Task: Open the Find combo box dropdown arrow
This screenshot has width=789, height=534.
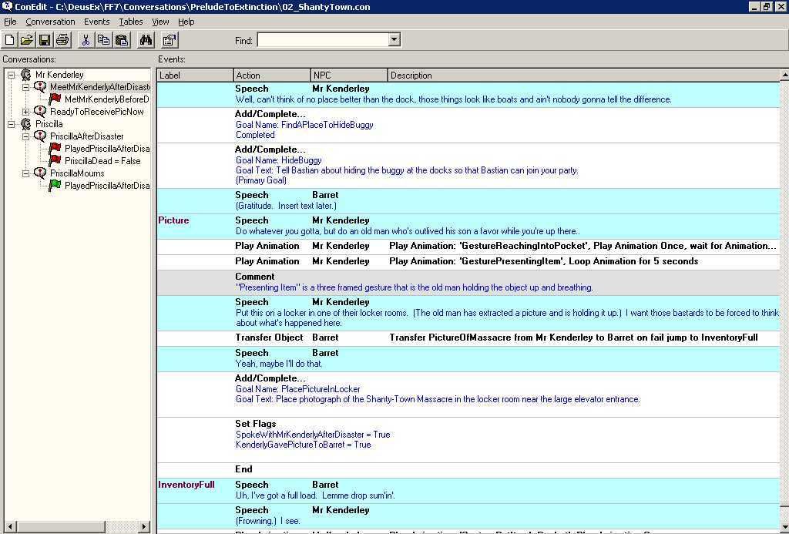Action: [x=394, y=40]
